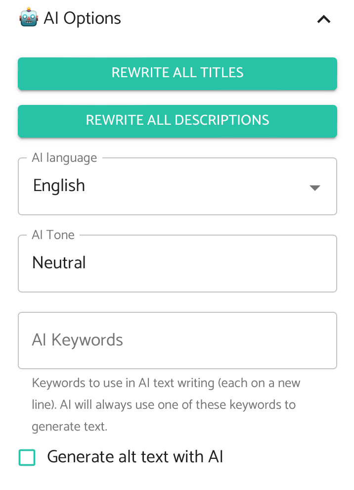The height and width of the screenshot is (490, 354).
Task: Click the Neutral text in AI Tone
Action: pos(59,262)
